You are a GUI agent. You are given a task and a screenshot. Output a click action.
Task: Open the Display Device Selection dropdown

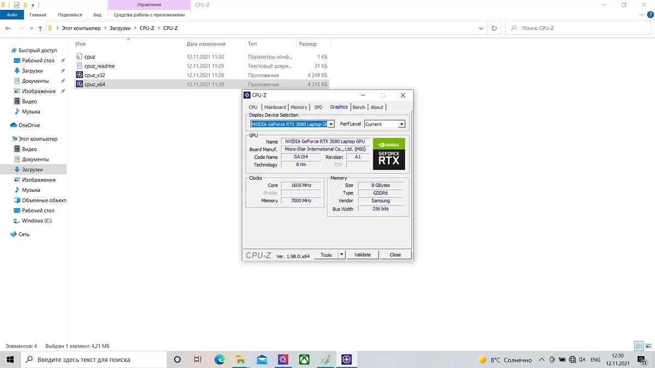pyautogui.click(x=331, y=124)
